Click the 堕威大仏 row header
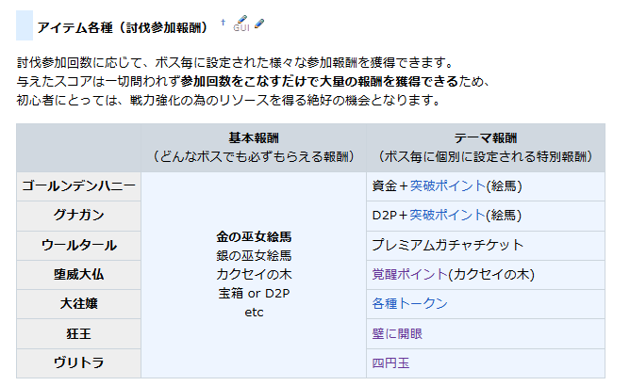 coord(78,274)
